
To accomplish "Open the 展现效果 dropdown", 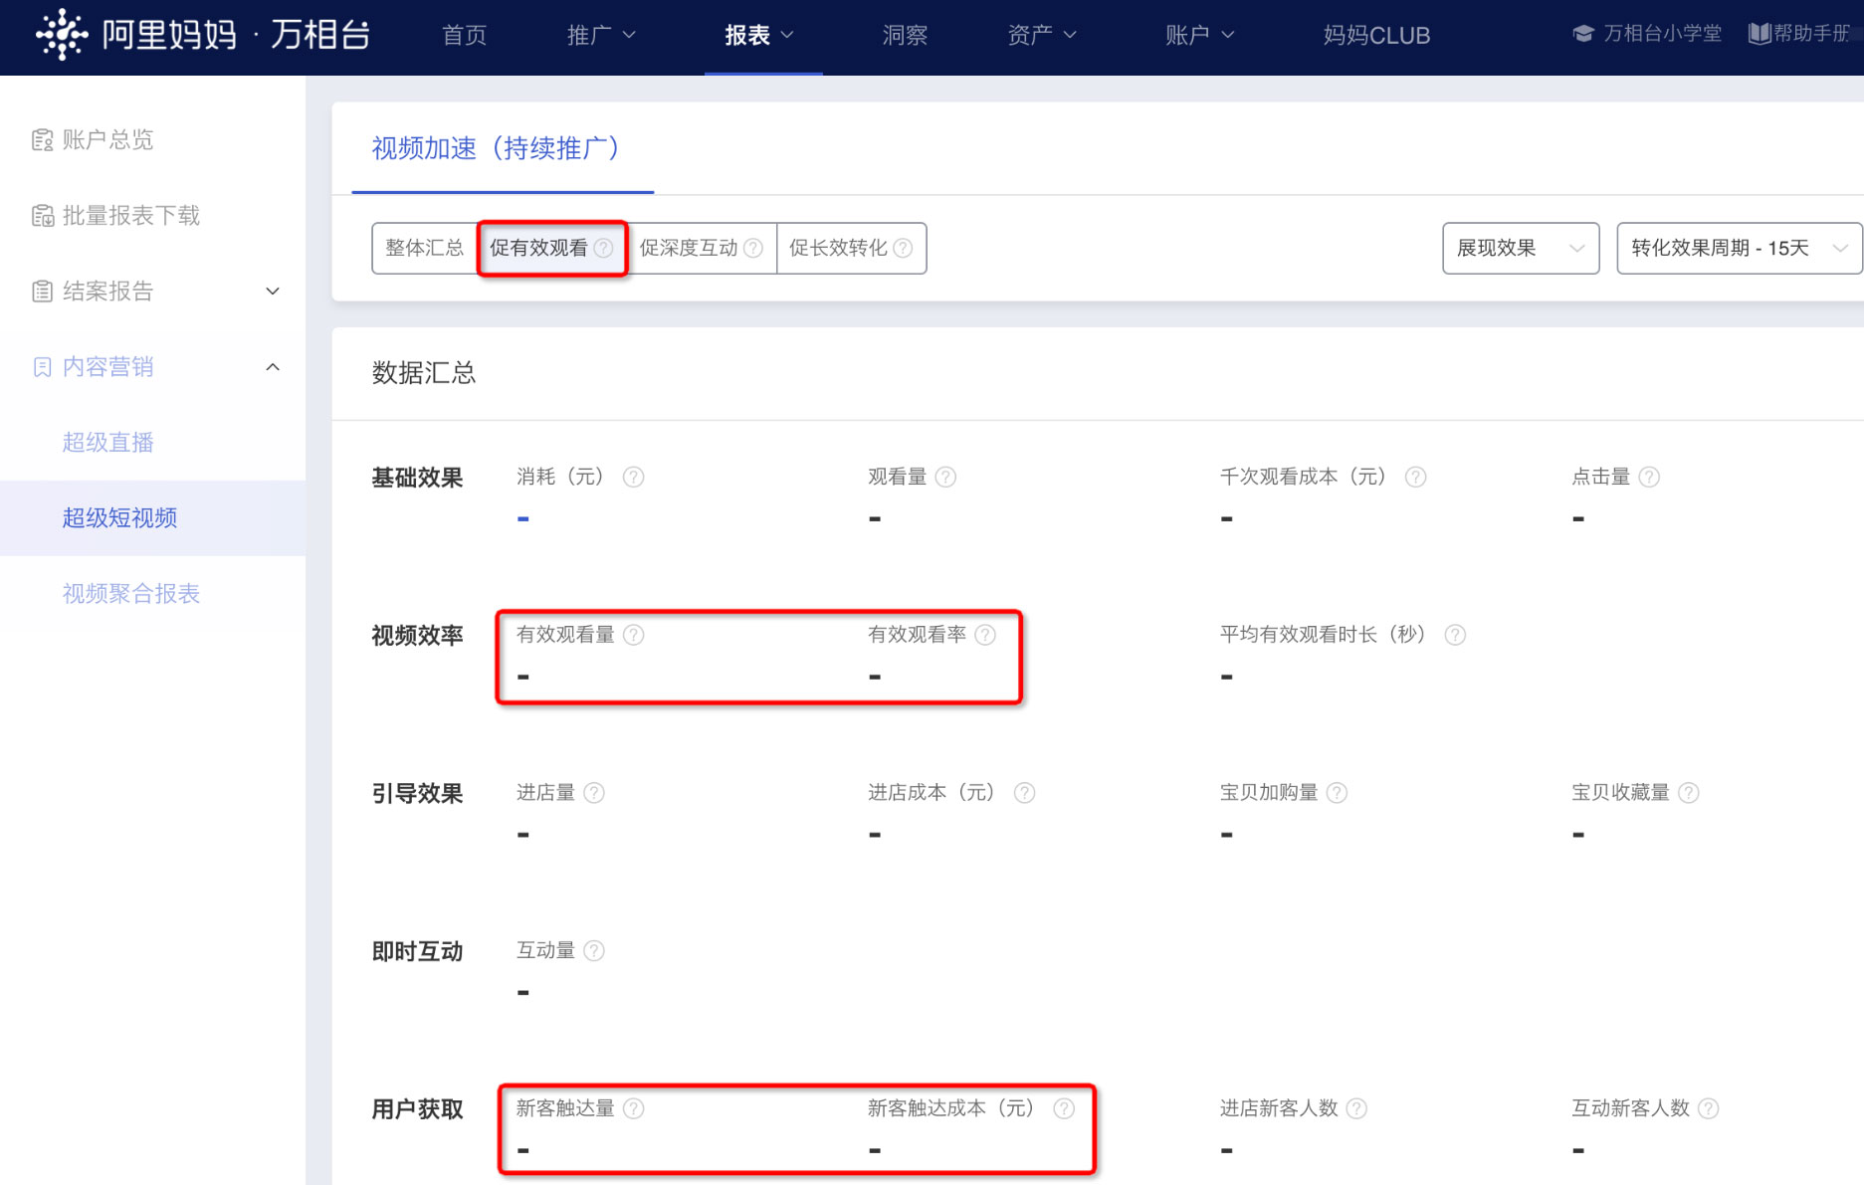I will coord(1521,248).
